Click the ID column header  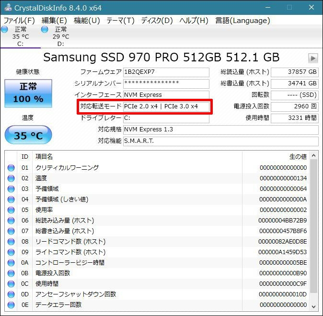25,157
